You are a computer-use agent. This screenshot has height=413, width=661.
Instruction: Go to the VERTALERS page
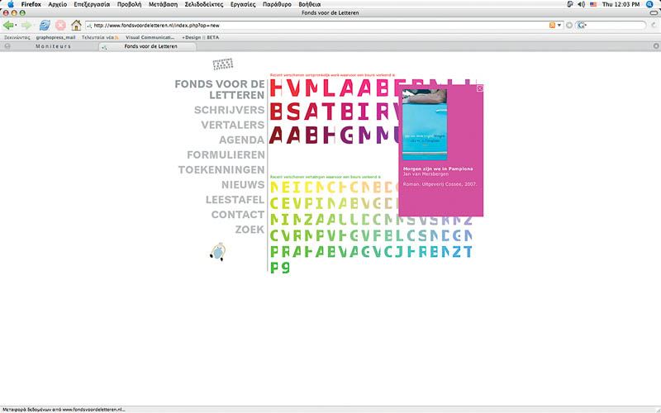(x=233, y=126)
